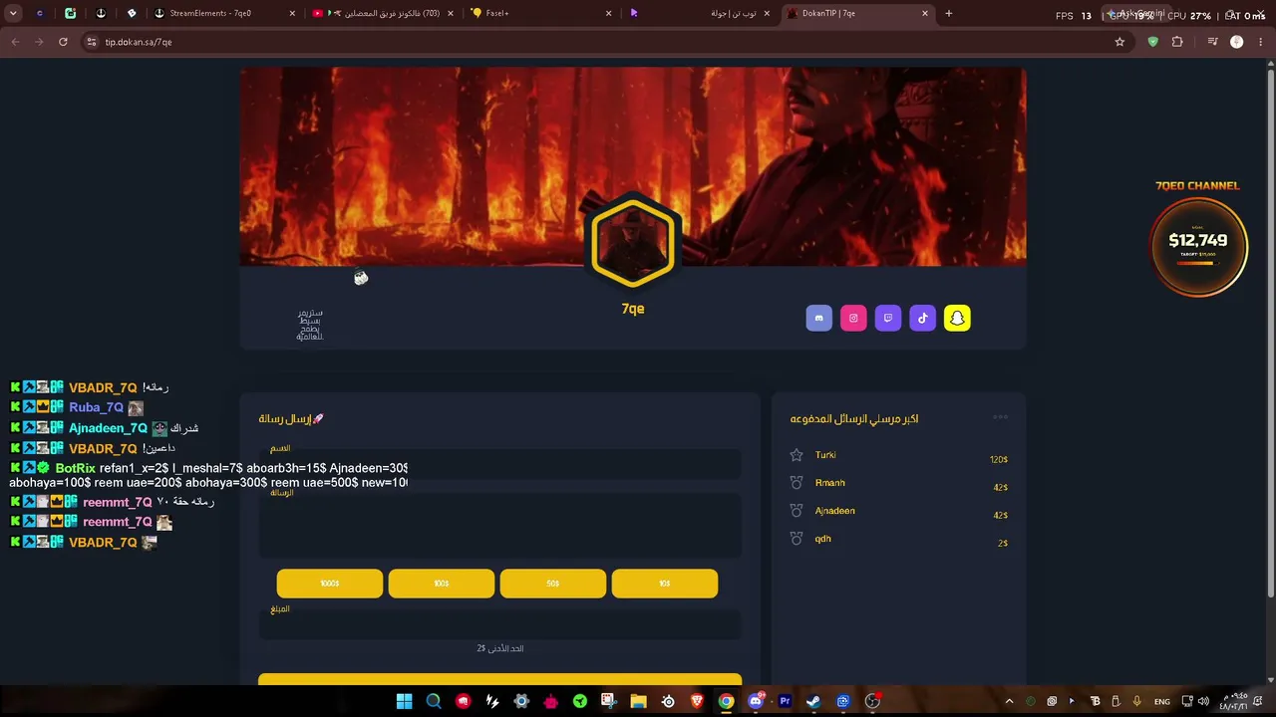Open the TikTok social link button
This screenshot has height=717, width=1276.
pyautogui.click(x=923, y=318)
